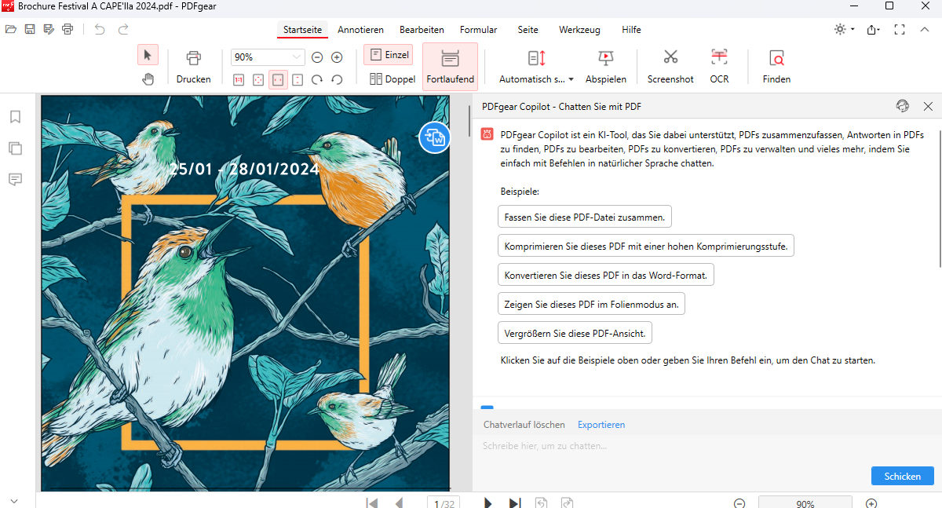Screen dimensions: 942x508
Task: Open the Hilfe tab
Action: [631, 30]
